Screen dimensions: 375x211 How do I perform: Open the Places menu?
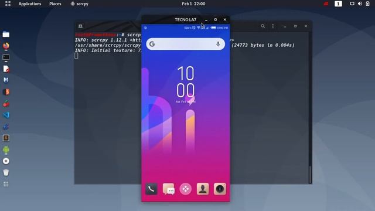55,4
